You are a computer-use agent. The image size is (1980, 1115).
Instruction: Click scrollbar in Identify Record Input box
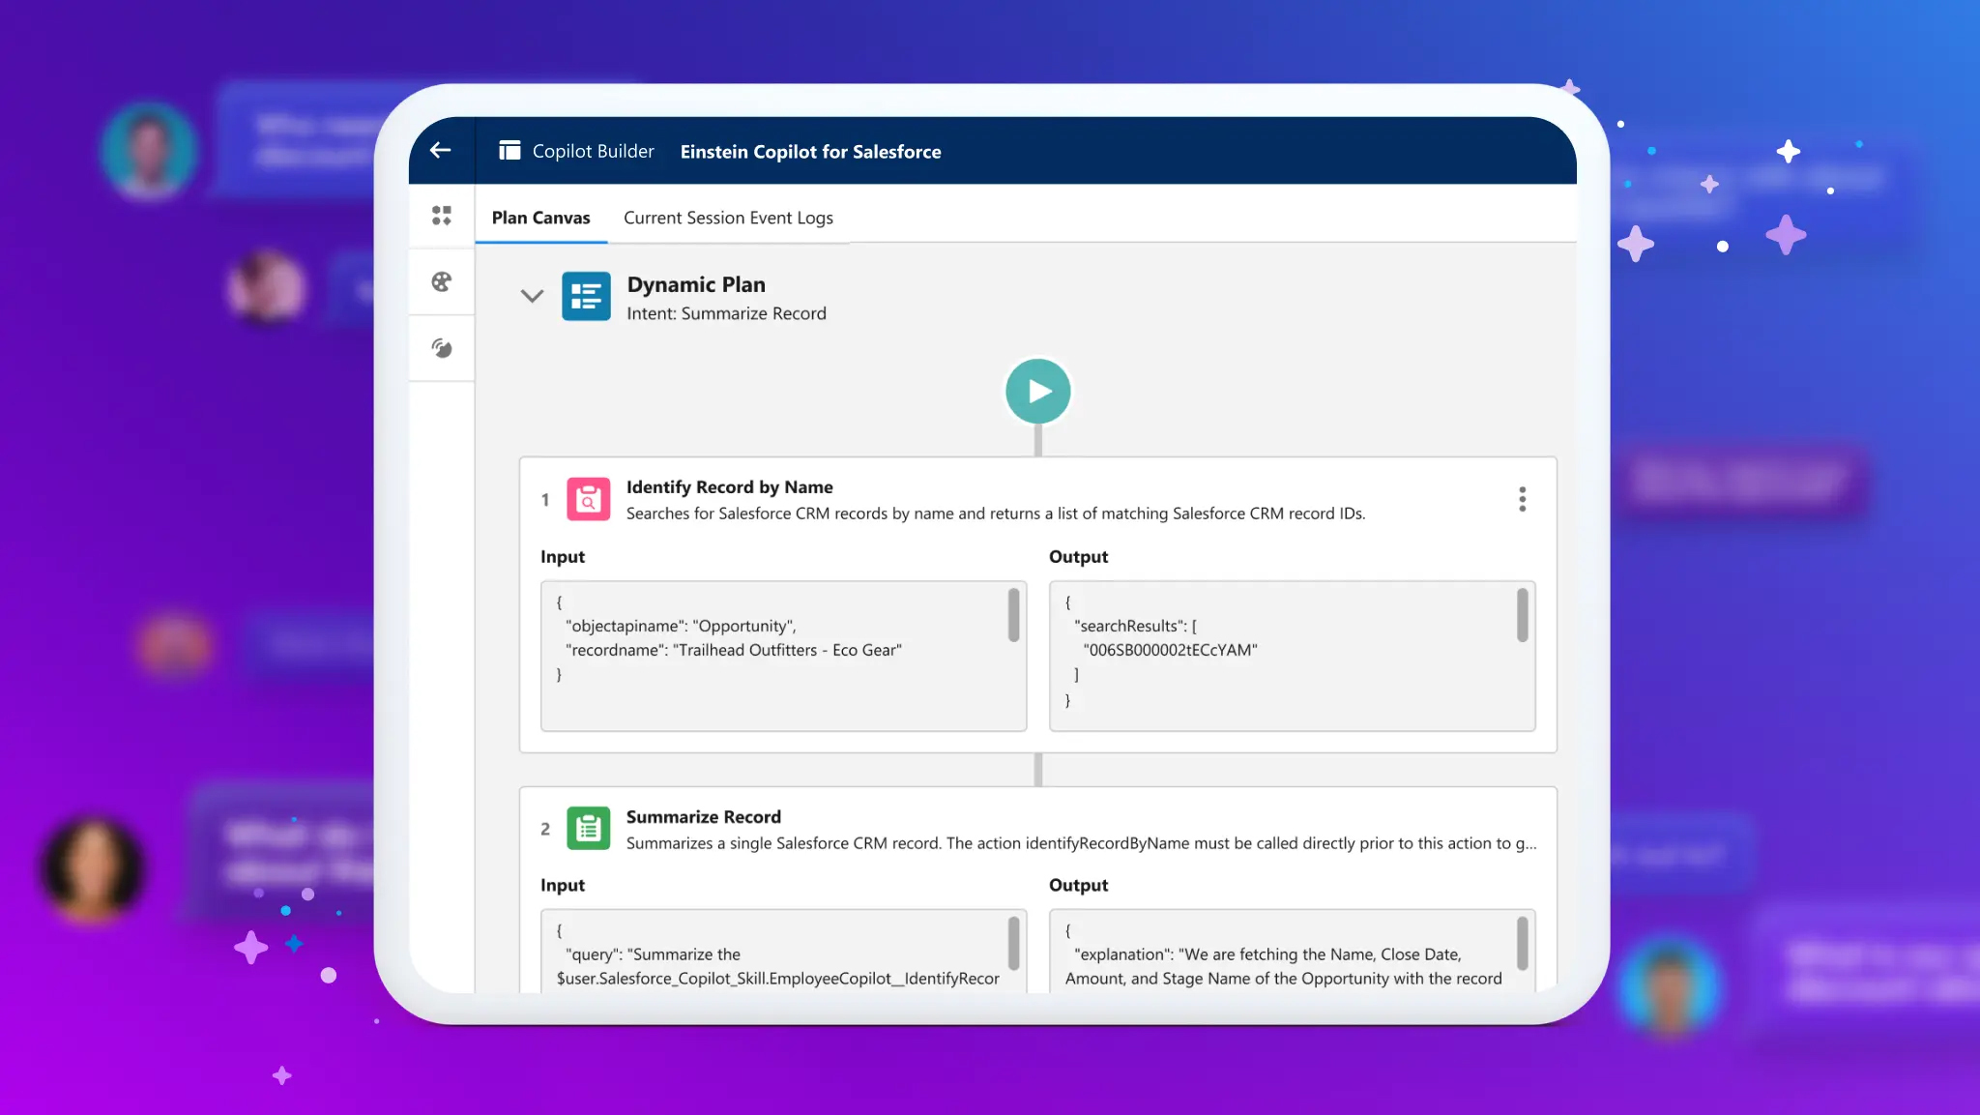click(x=1013, y=615)
